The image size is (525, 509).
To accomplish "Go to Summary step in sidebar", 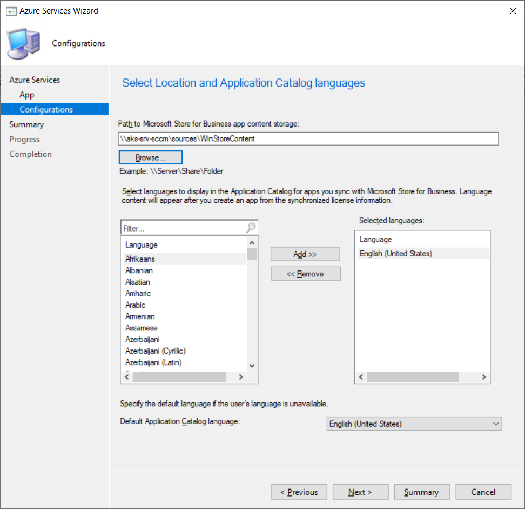I will (x=26, y=124).
